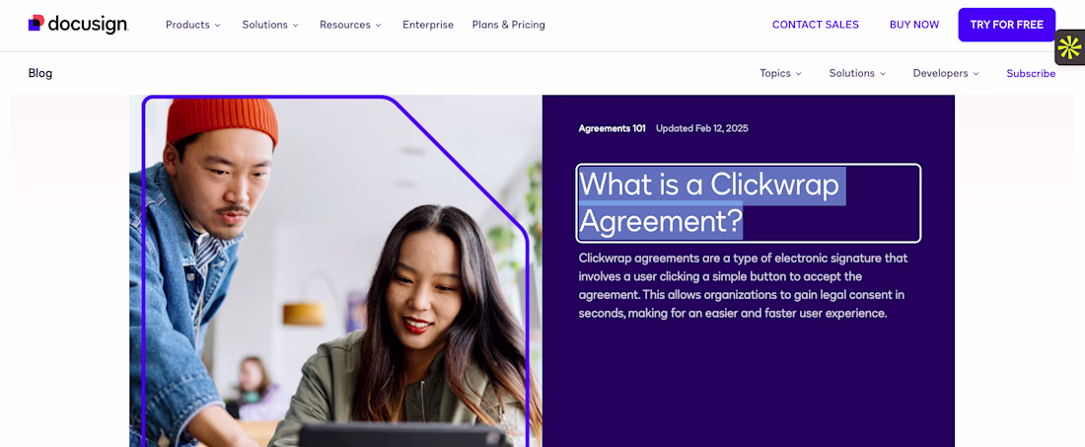Image resolution: width=1085 pixels, height=447 pixels.
Task: Click the chevron next to Developers
Action: coord(976,73)
